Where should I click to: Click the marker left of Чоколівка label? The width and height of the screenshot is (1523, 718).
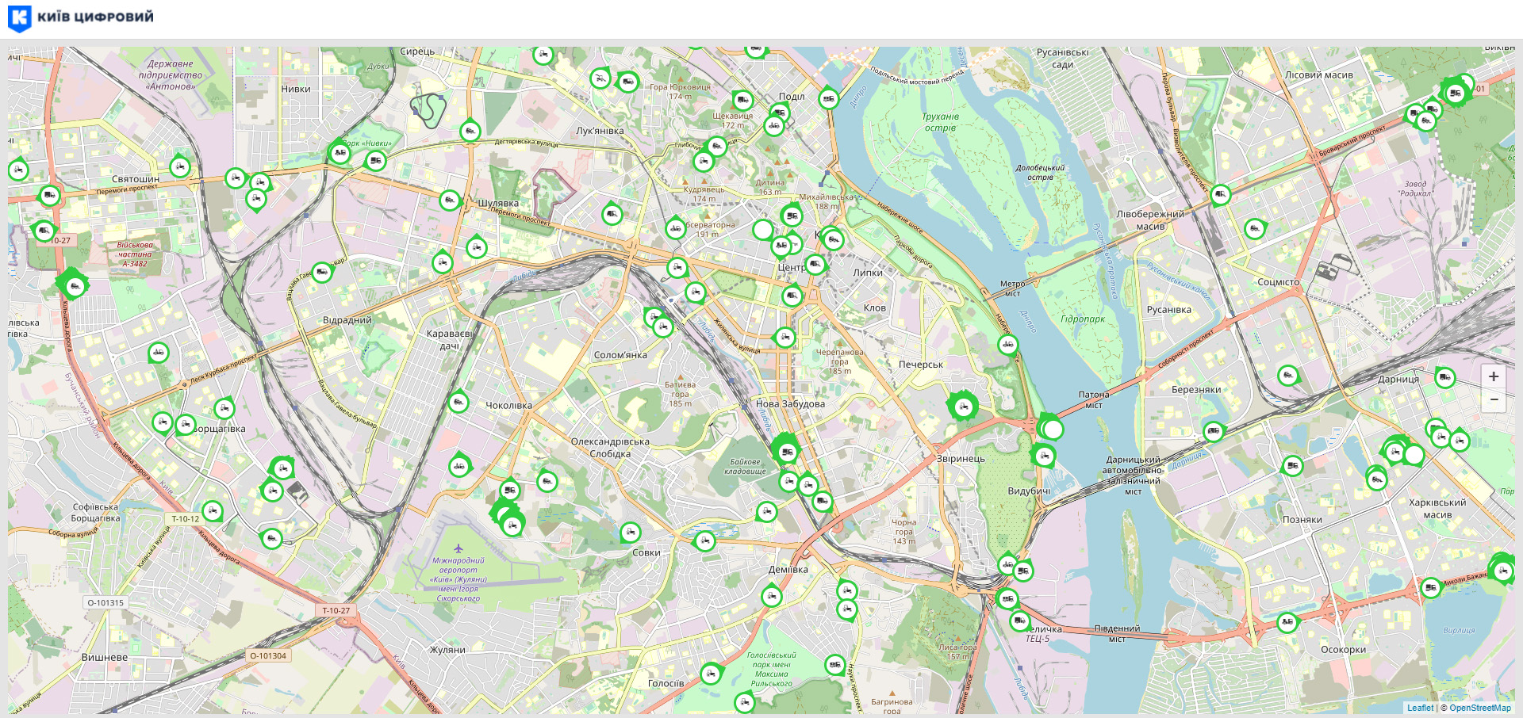[458, 403]
